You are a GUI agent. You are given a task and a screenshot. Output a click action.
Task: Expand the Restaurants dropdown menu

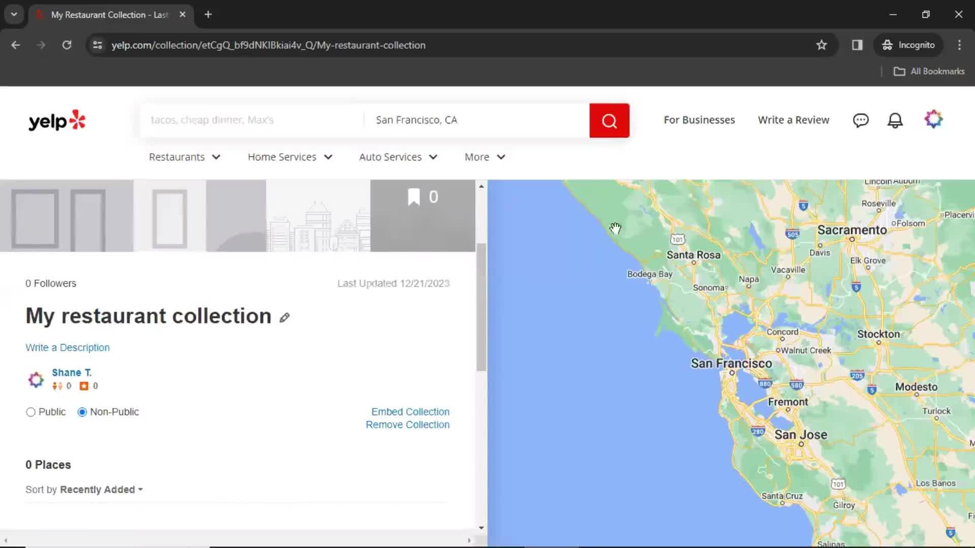(185, 157)
